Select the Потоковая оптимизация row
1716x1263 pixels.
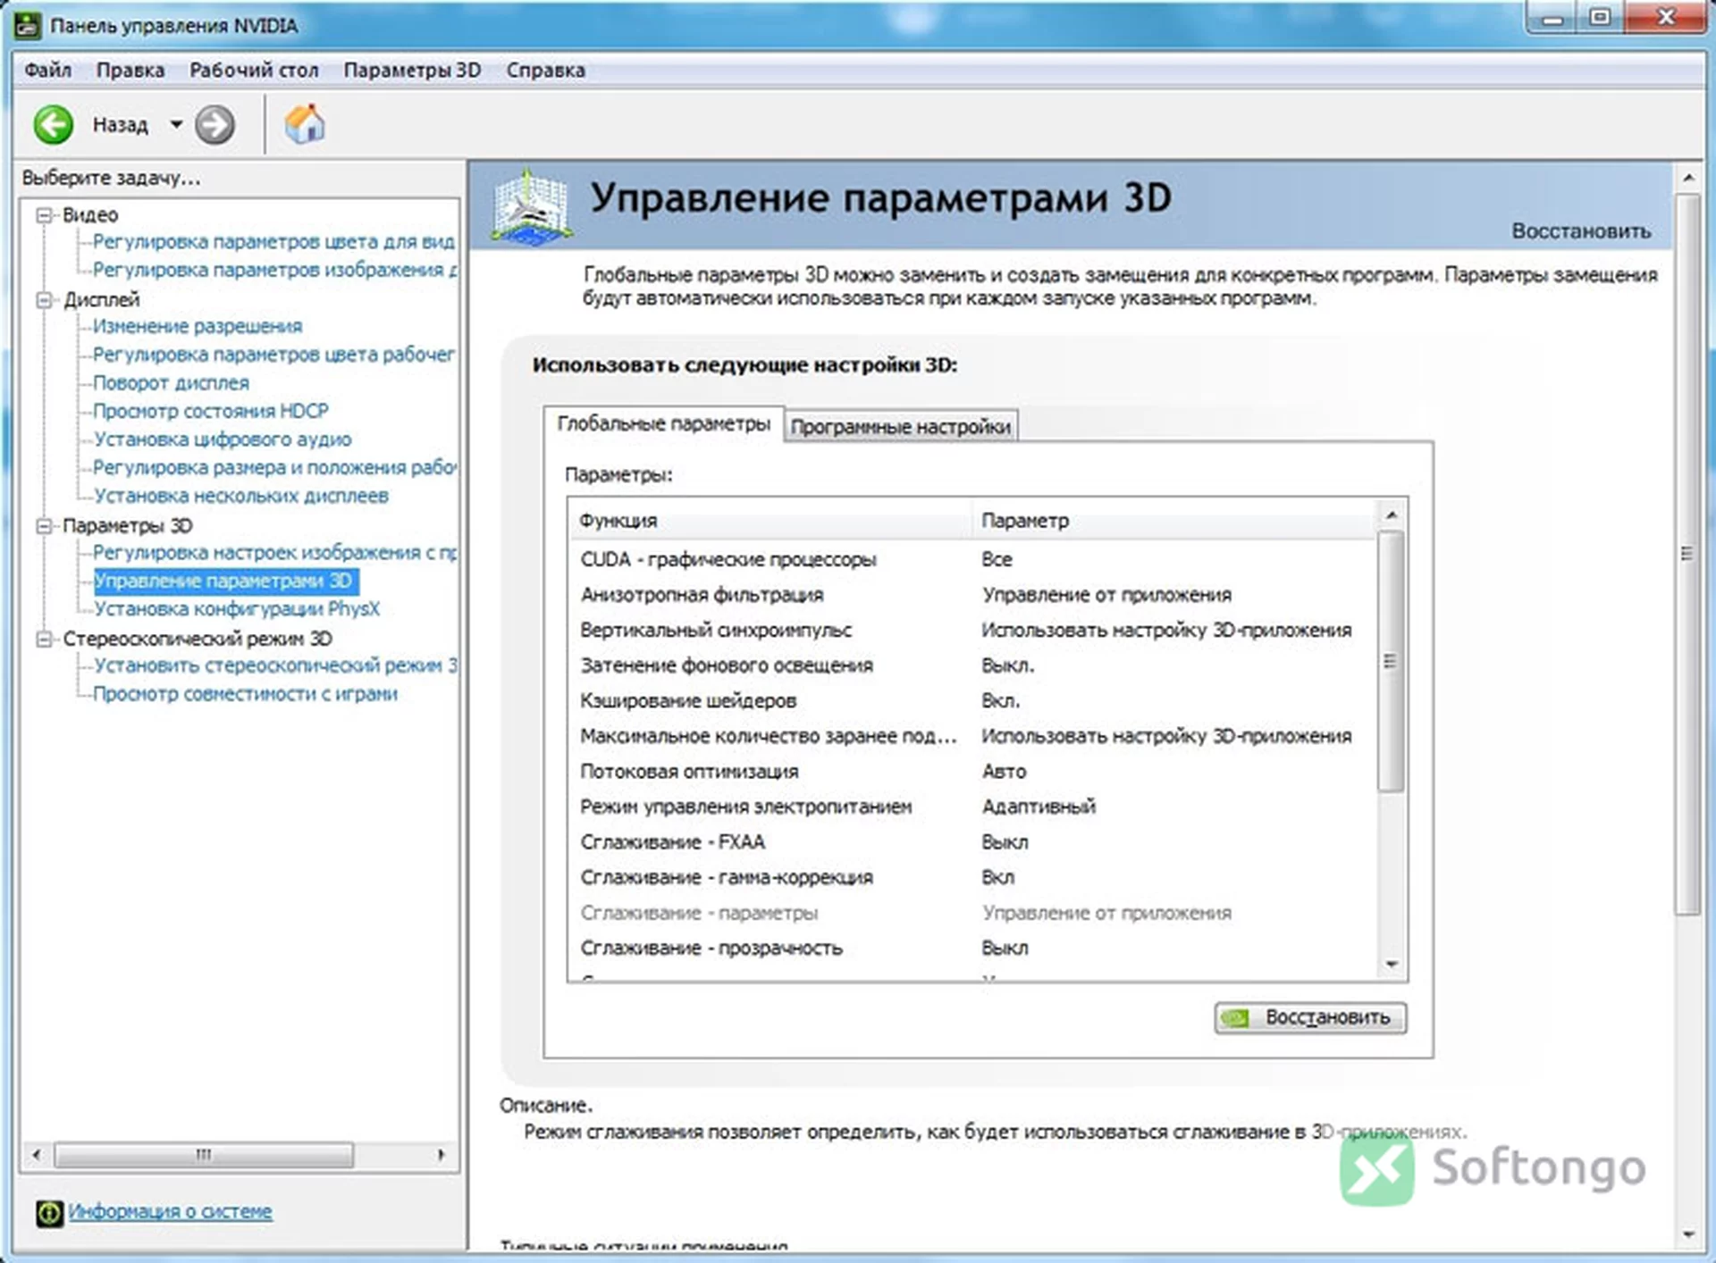(972, 771)
